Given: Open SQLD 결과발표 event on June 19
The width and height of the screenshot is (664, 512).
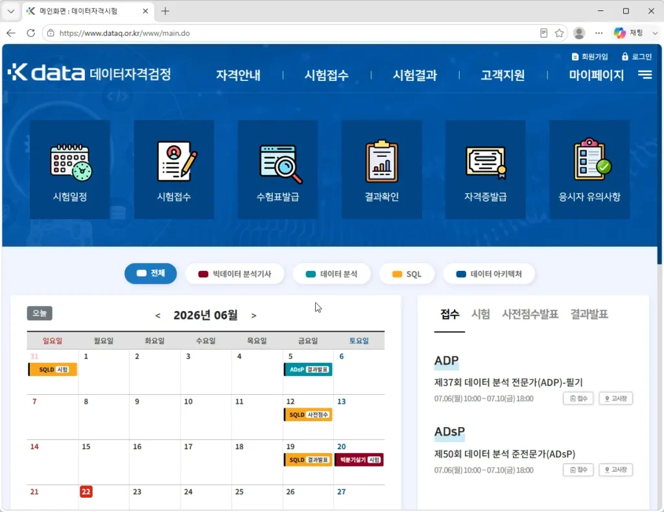Looking at the screenshot, I should click(x=308, y=460).
